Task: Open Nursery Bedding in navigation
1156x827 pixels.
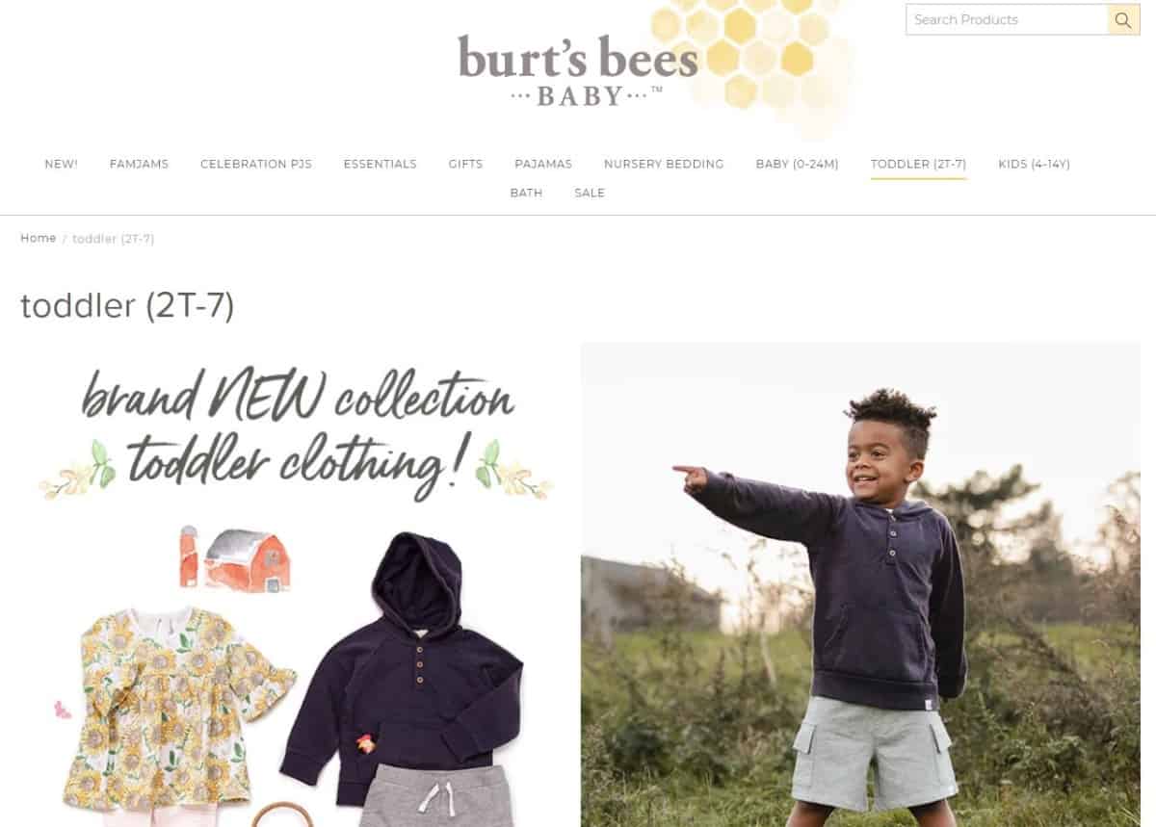Action: pyautogui.click(x=664, y=165)
